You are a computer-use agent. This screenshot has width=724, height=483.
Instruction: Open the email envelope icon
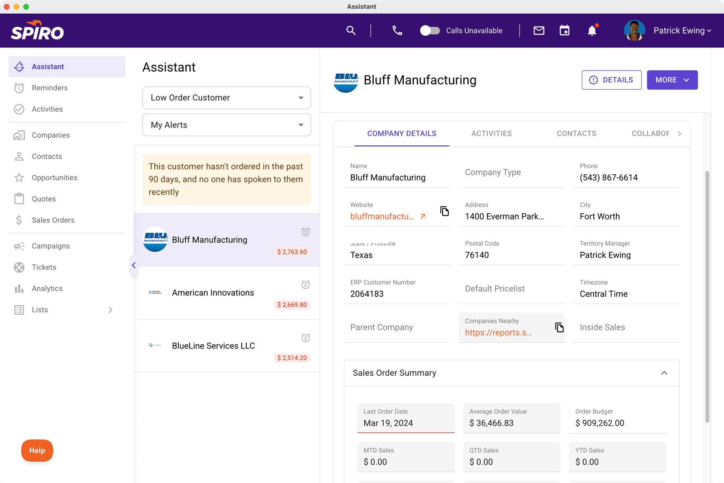pos(539,30)
